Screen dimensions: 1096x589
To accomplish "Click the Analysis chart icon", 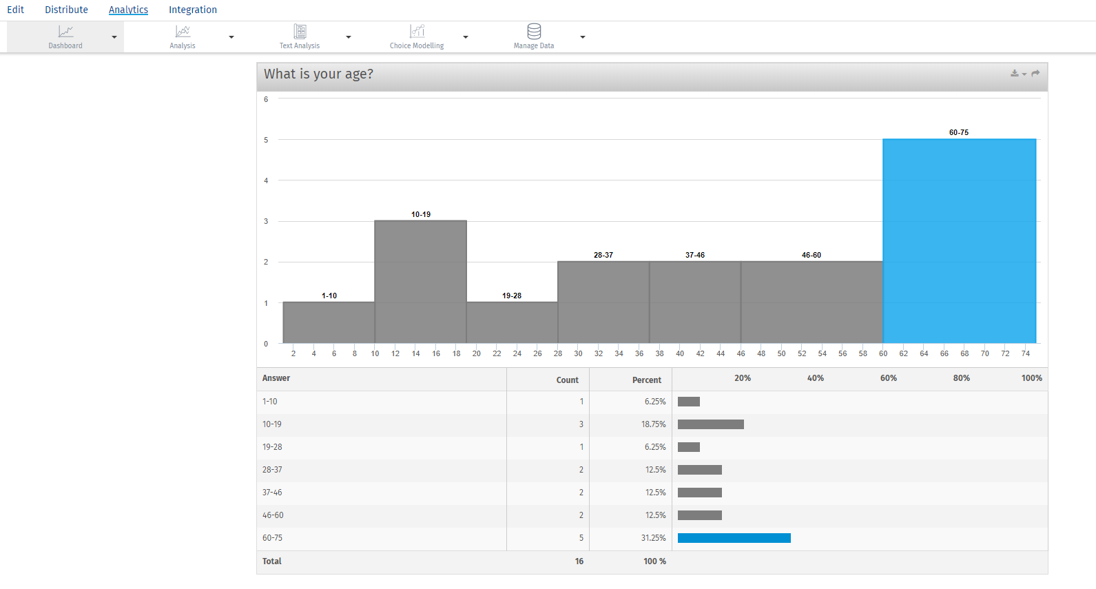I will coord(183,32).
